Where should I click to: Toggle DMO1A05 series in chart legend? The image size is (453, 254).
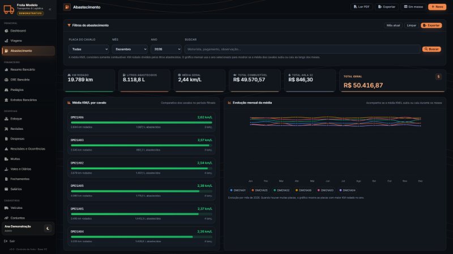pyautogui.click(x=259, y=190)
